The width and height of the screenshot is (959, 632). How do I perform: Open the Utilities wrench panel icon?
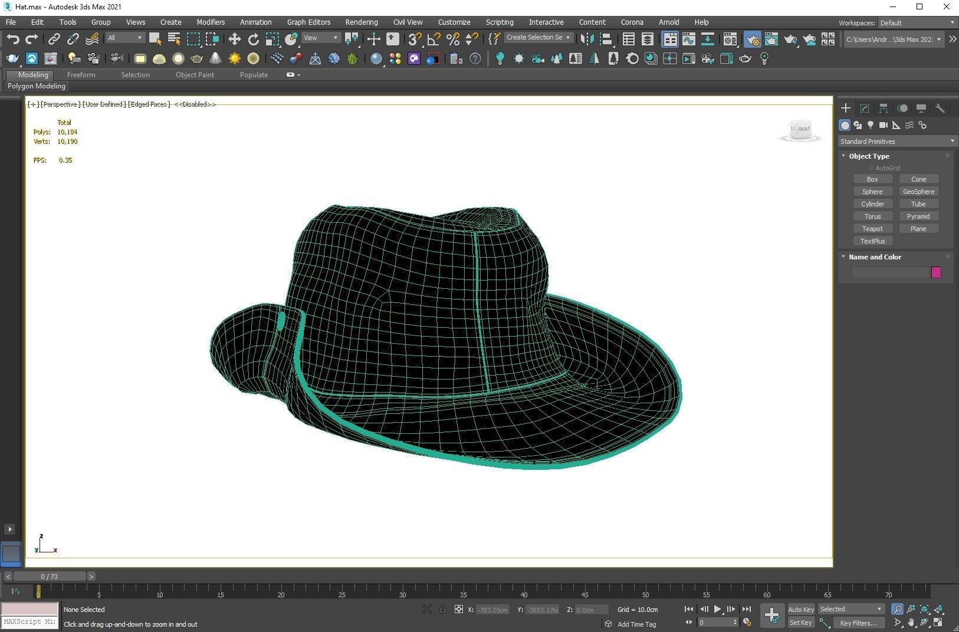click(940, 108)
